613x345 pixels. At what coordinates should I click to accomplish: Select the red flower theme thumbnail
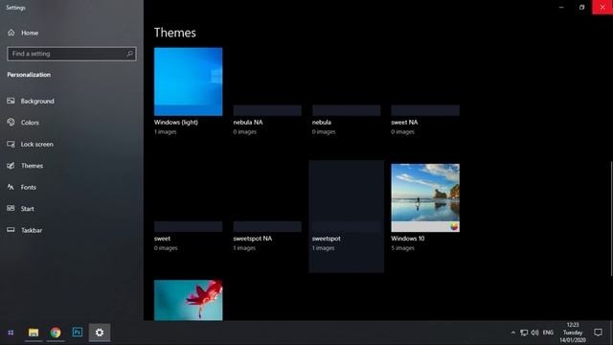pyautogui.click(x=188, y=300)
